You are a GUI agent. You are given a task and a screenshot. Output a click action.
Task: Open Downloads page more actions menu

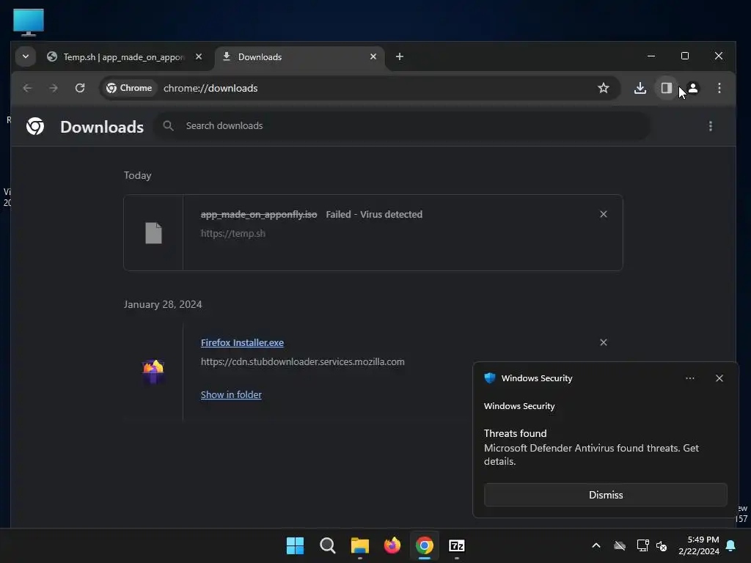(x=711, y=126)
